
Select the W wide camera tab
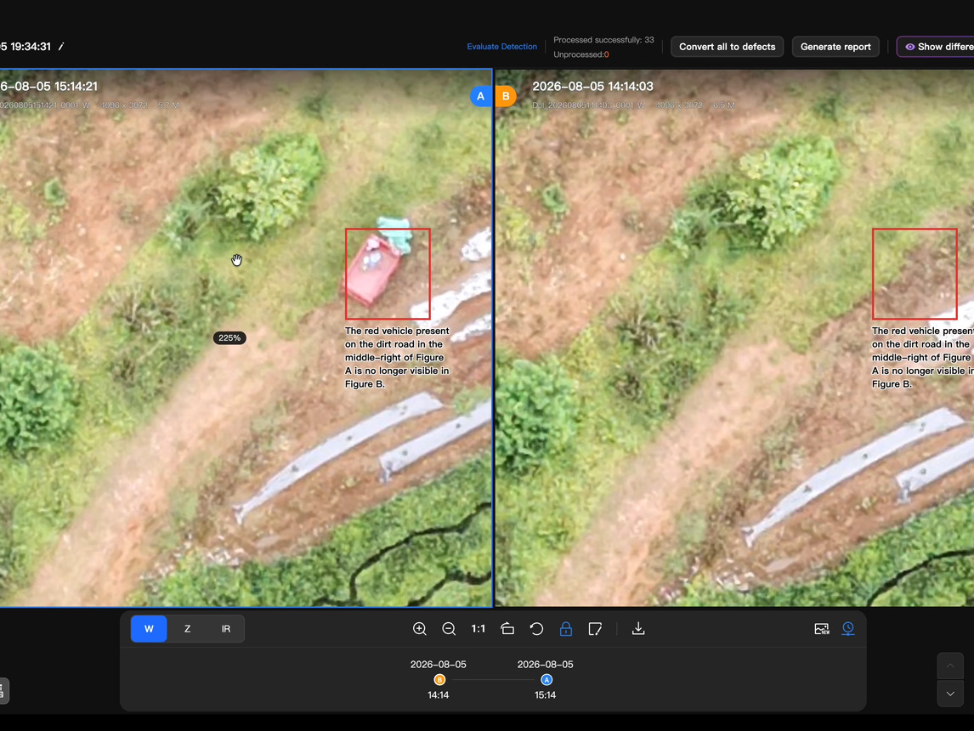click(149, 628)
